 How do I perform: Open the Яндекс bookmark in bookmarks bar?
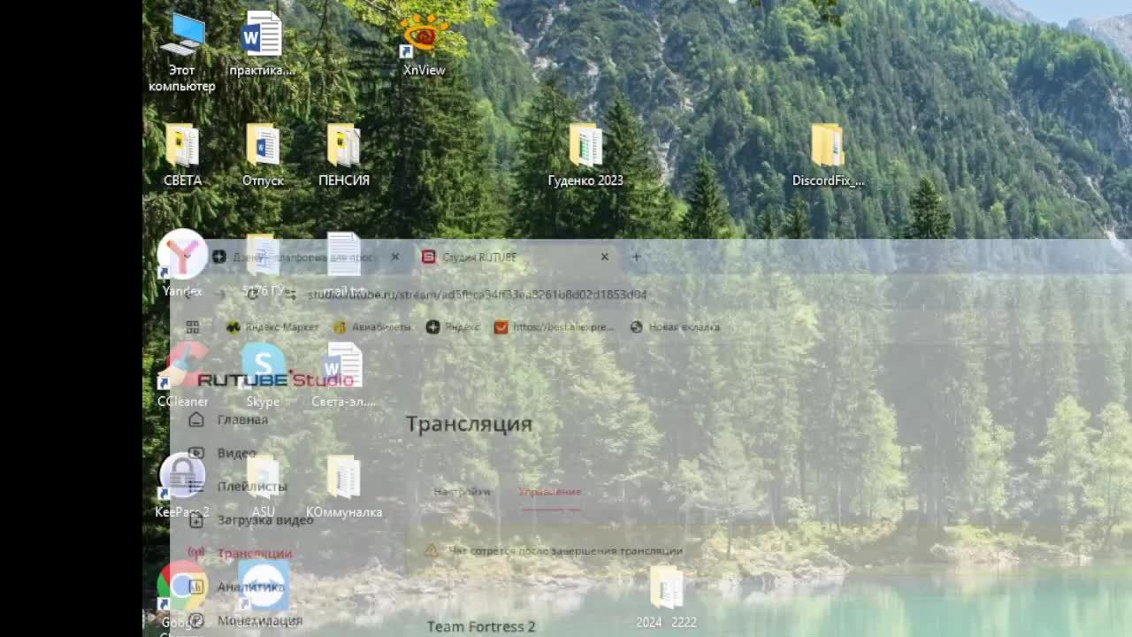(453, 327)
